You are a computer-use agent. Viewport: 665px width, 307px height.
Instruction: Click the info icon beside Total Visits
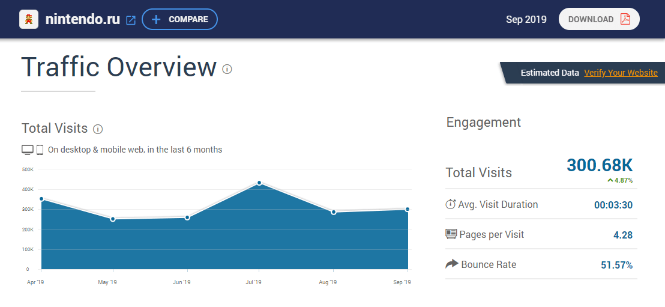coord(98,129)
